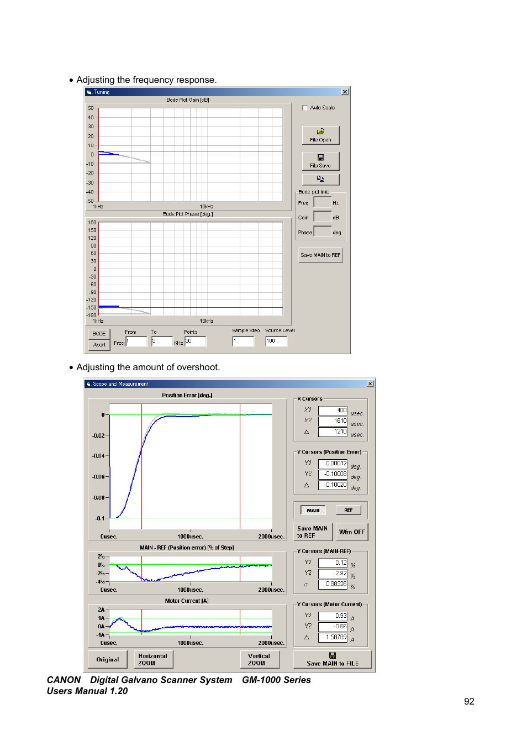The width and height of the screenshot is (527, 746).
Task: Select the Points input field
Action: pyautogui.click(x=195, y=342)
